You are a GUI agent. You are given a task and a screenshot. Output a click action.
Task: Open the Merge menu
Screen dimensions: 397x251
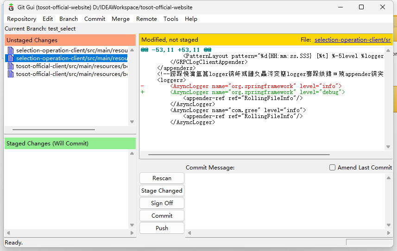[x=120, y=19]
